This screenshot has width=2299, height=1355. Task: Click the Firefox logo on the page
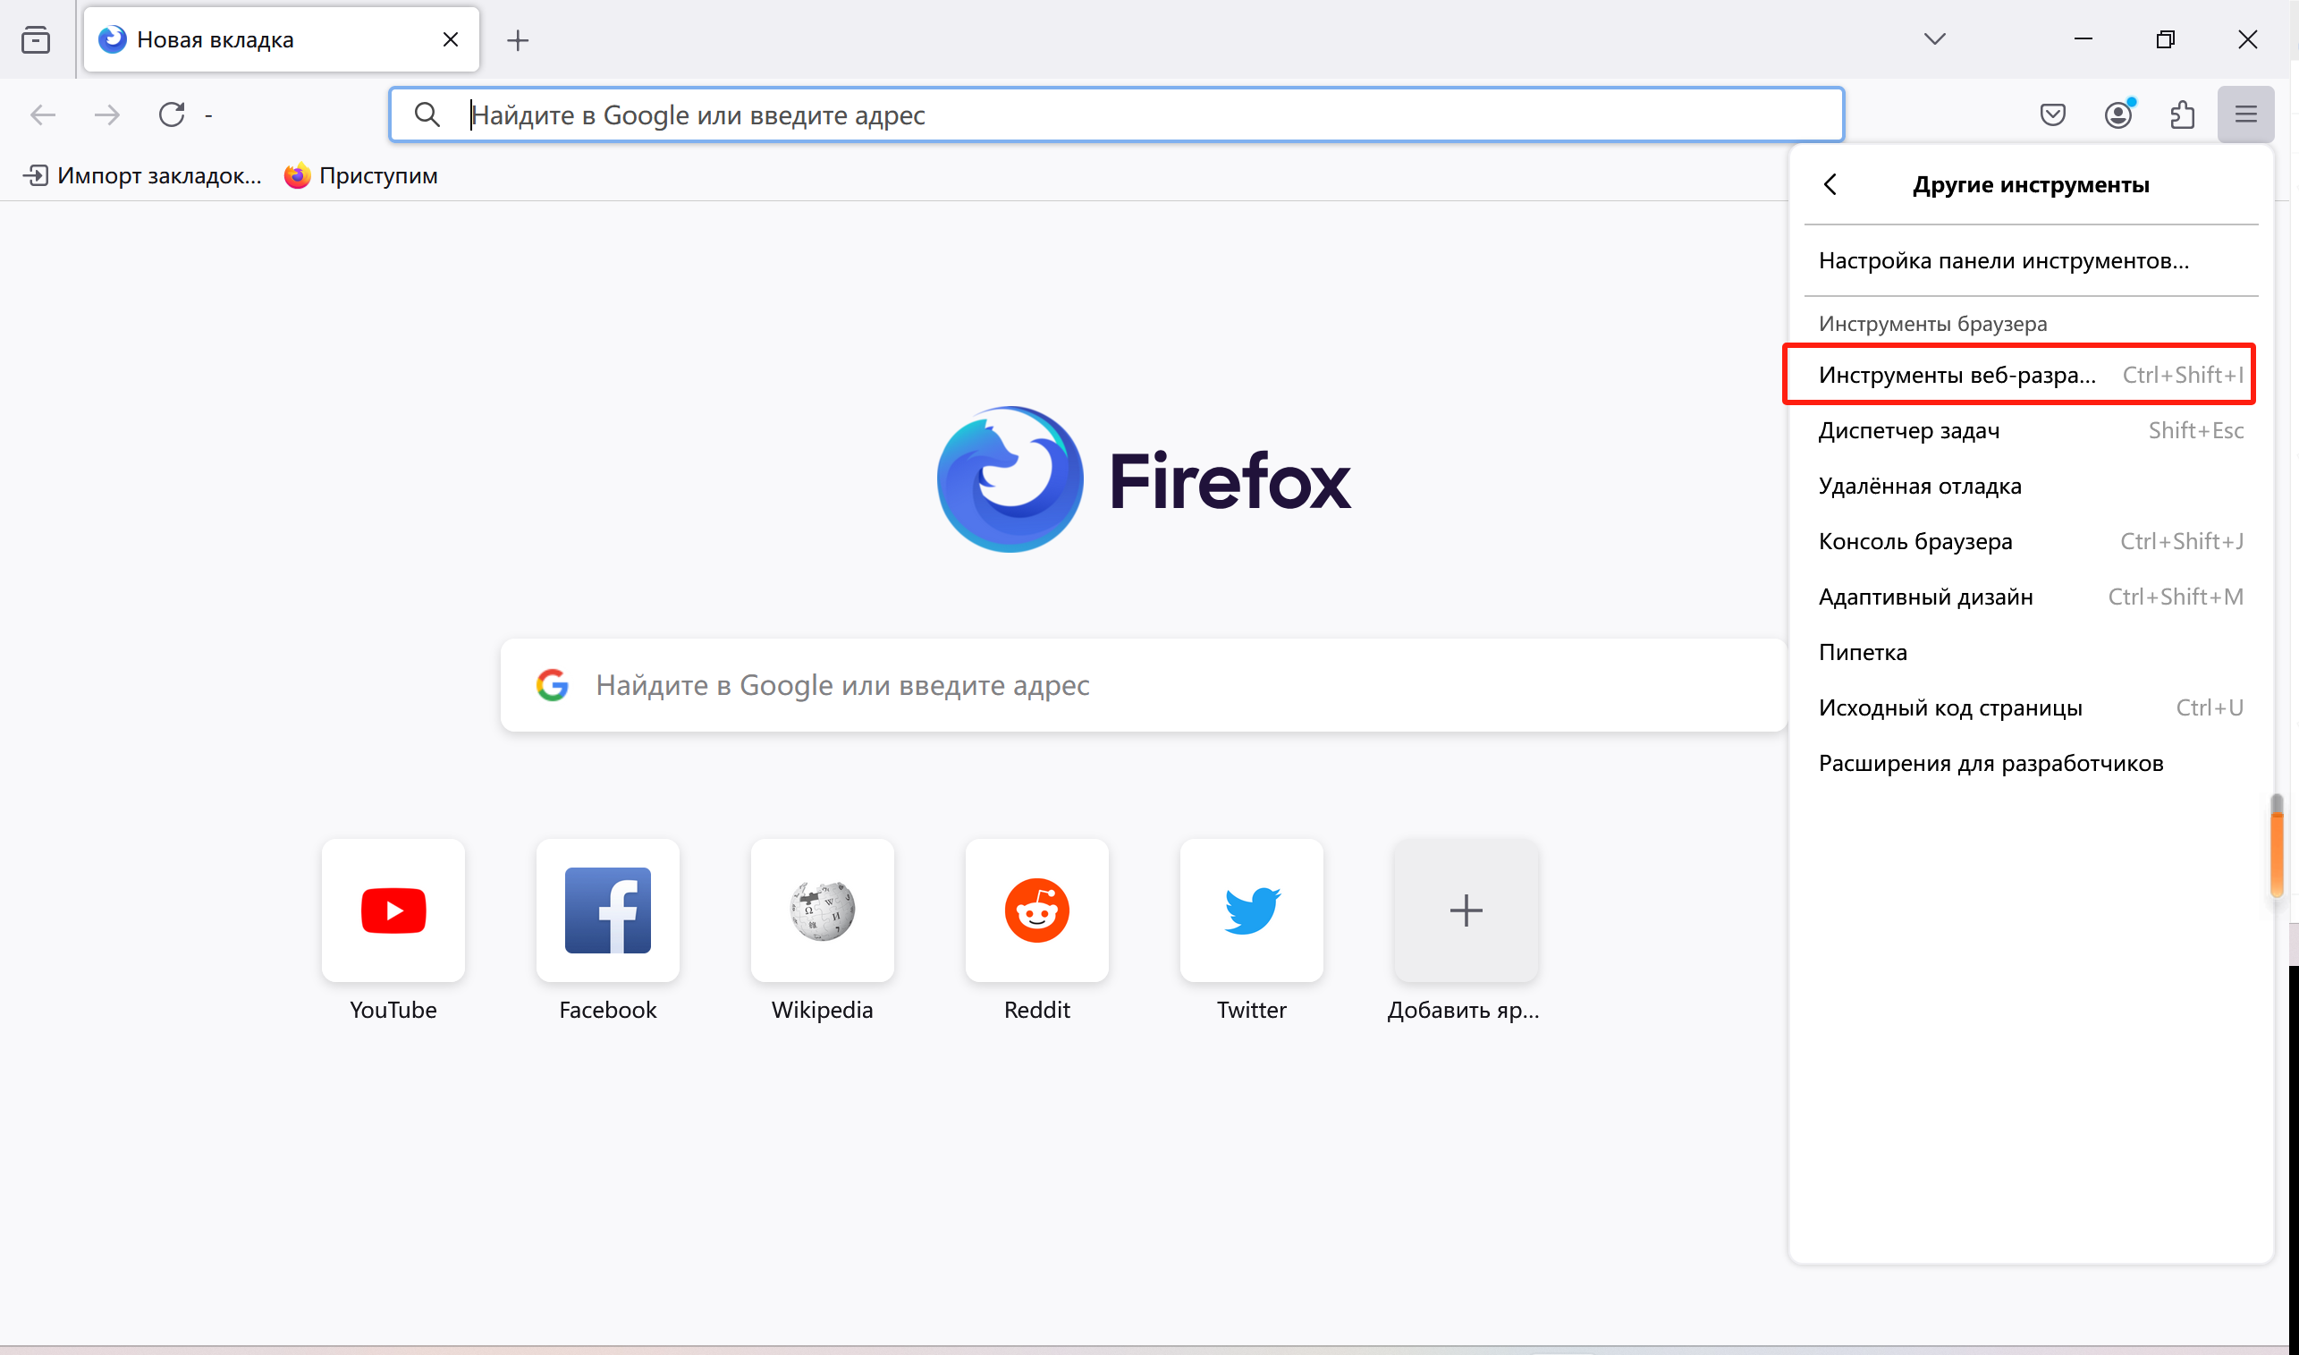[1144, 479]
